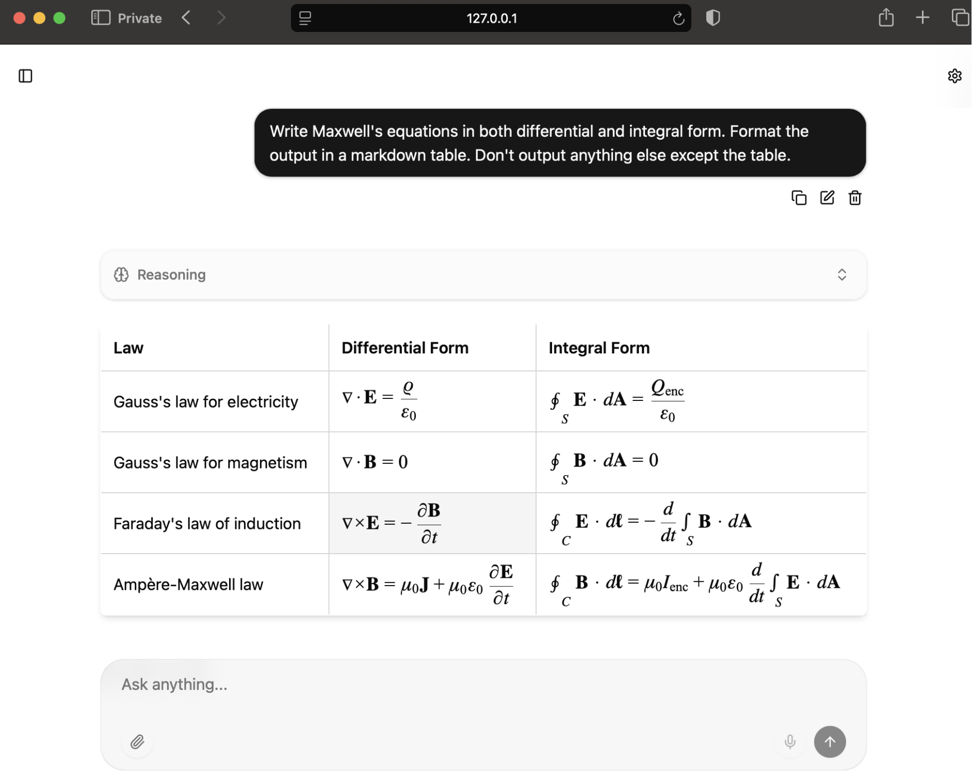Open the privacy report shield icon

tap(713, 18)
